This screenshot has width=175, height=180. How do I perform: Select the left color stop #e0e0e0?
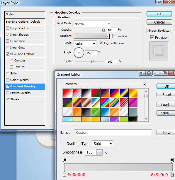click(64, 174)
